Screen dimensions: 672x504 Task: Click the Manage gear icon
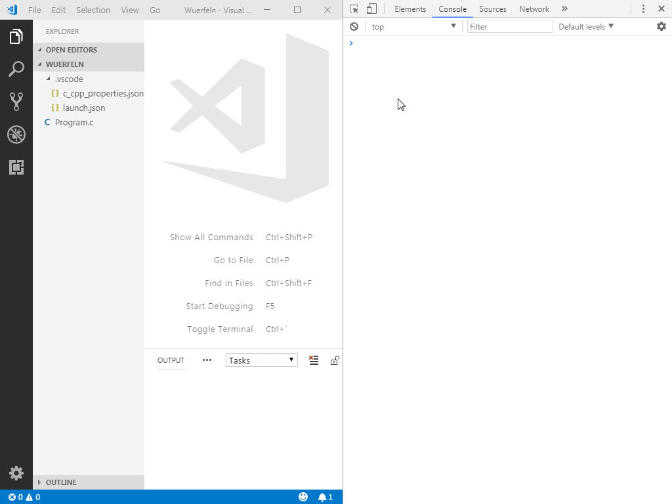(16, 472)
